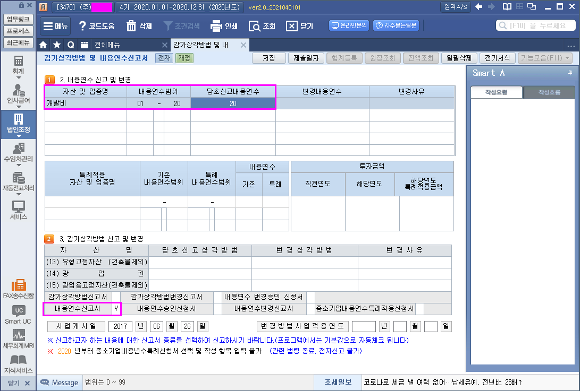The height and width of the screenshot is (391, 580).
Task: Click the 변경방법 사업적용연도 year input field
Action: 364,326
